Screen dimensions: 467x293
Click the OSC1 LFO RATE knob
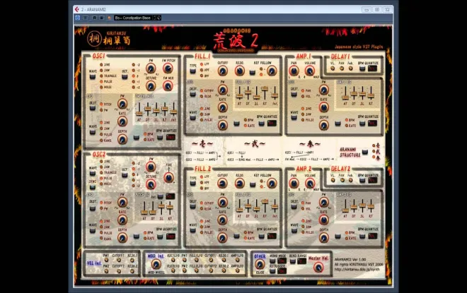122,121
